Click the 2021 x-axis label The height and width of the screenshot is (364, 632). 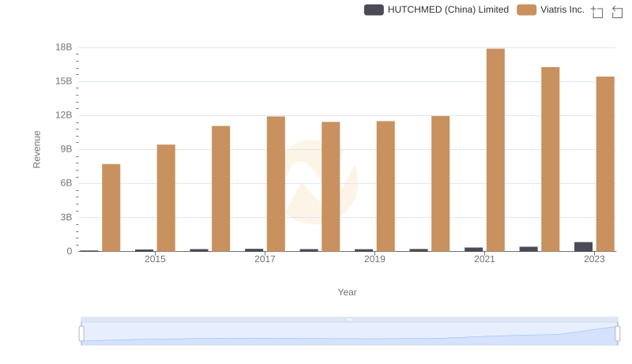[484, 259]
